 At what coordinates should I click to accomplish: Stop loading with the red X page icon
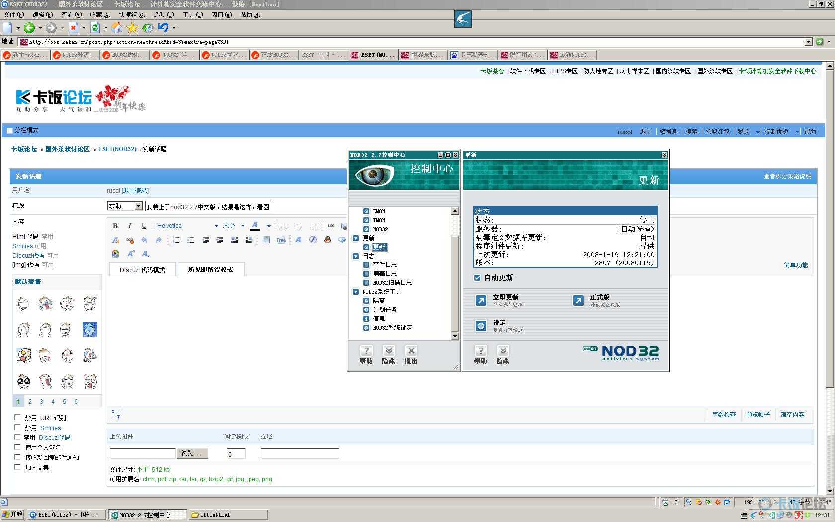coord(74,28)
